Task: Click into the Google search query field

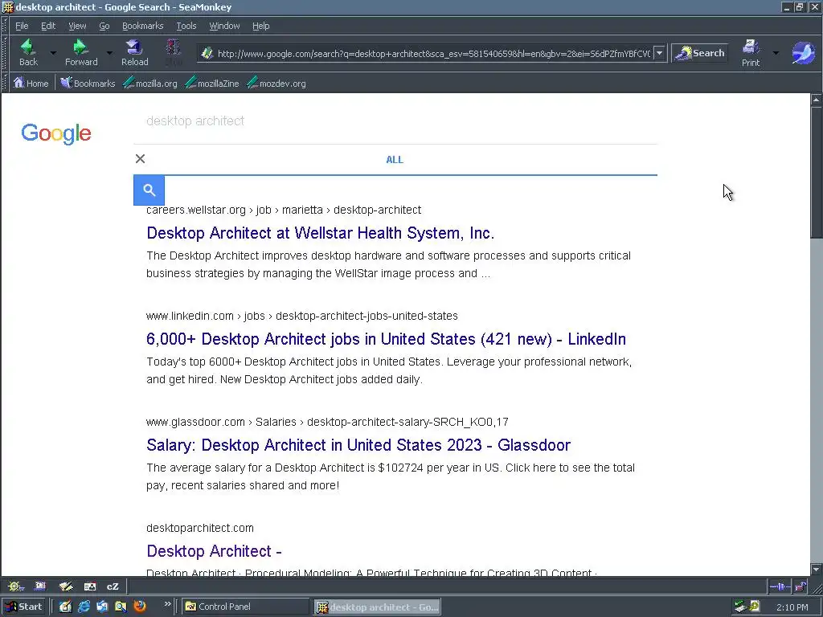Action: pos(395,121)
